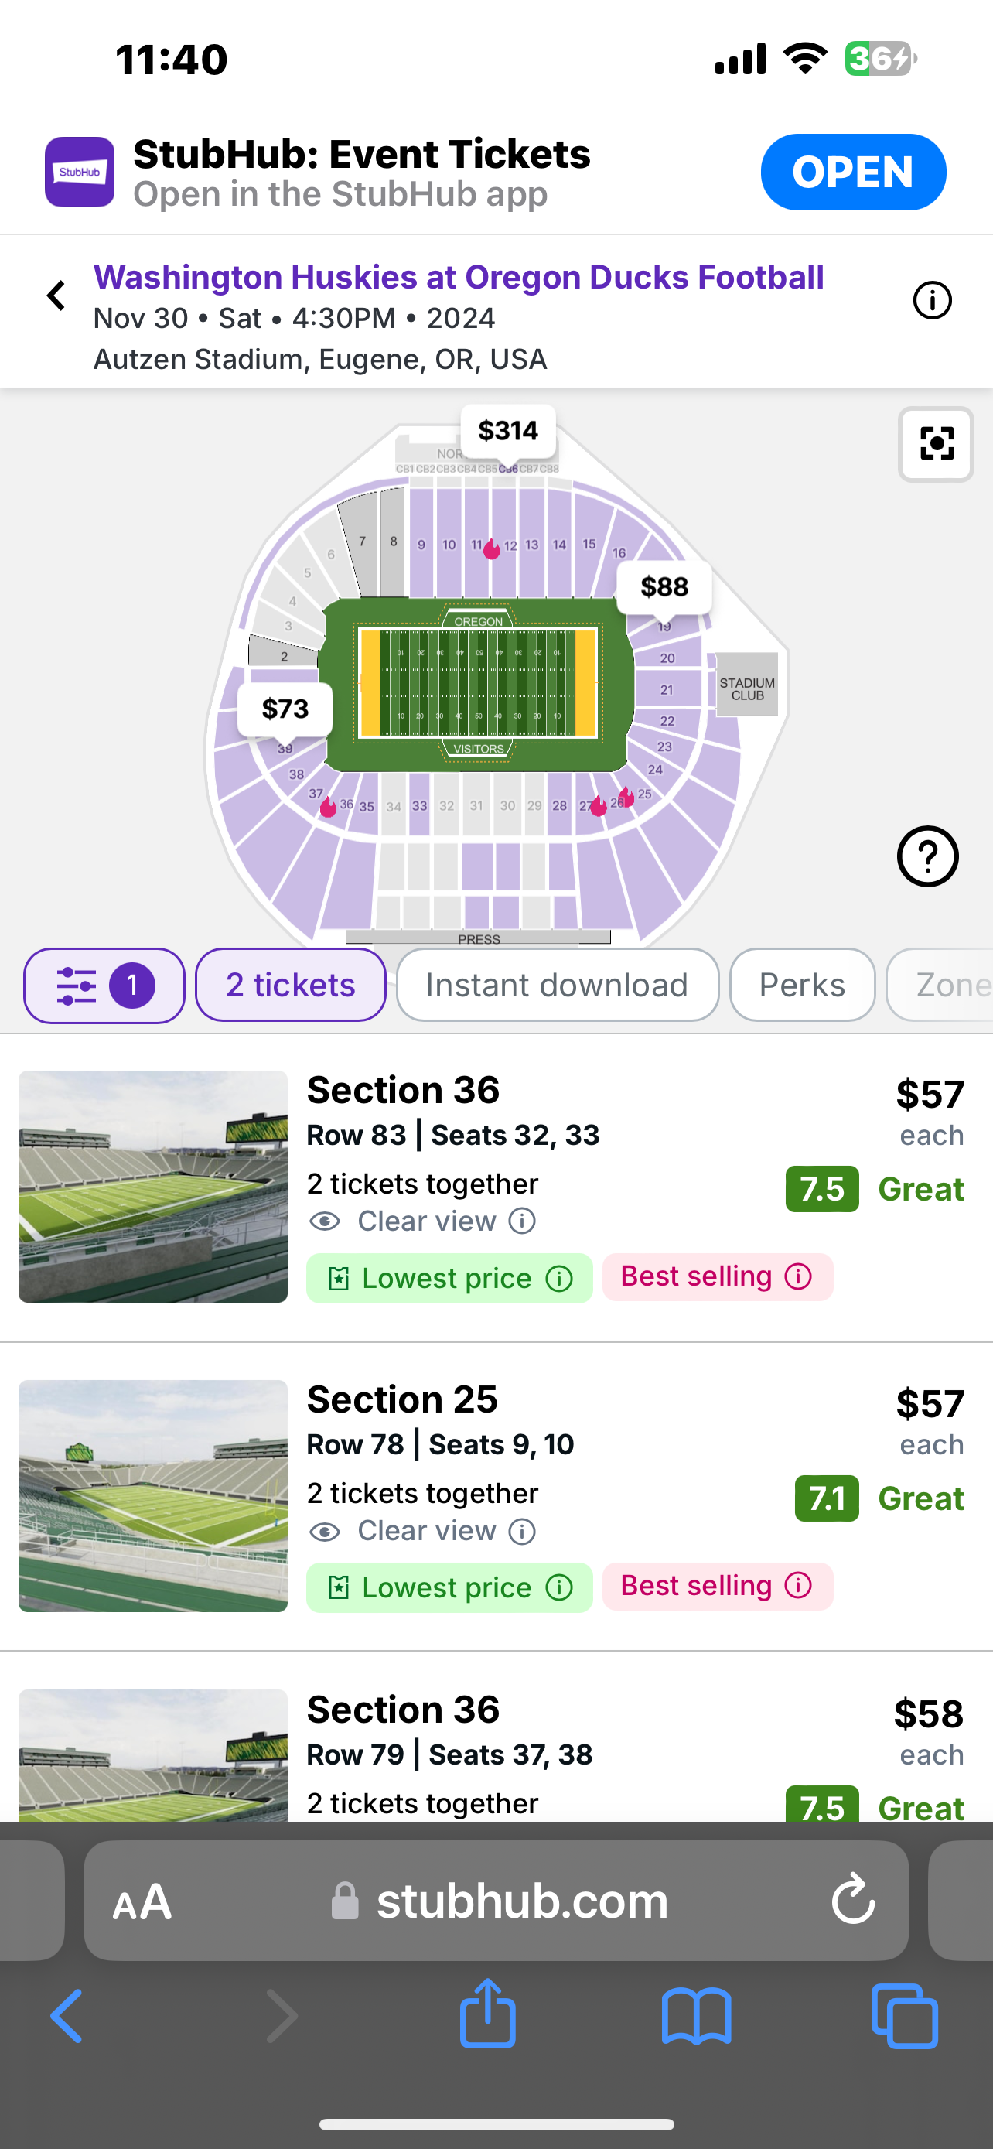Select the $314 price marker on map
The width and height of the screenshot is (993, 2149).
coord(508,432)
